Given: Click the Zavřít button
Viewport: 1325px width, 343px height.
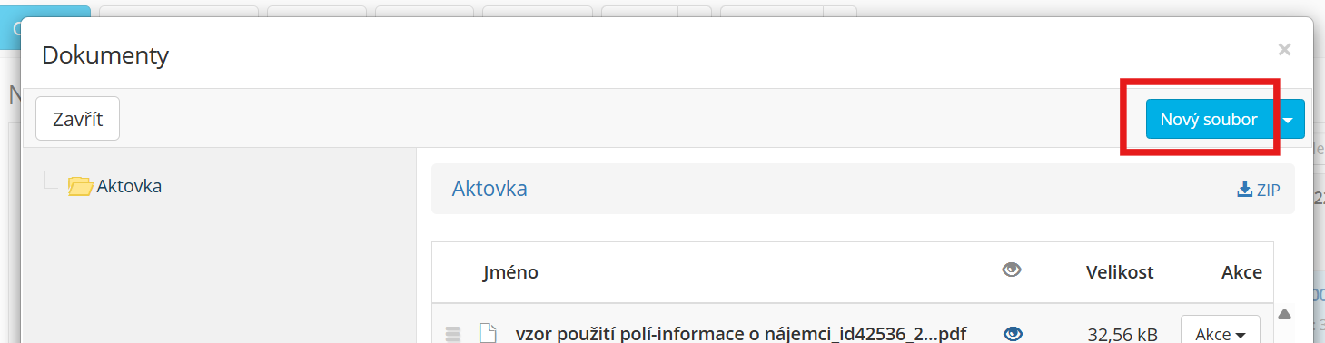Looking at the screenshot, I should click(77, 119).
